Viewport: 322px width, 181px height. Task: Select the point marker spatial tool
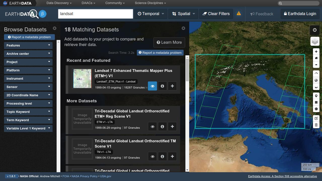pyautogui.click(x=316, y=96)
